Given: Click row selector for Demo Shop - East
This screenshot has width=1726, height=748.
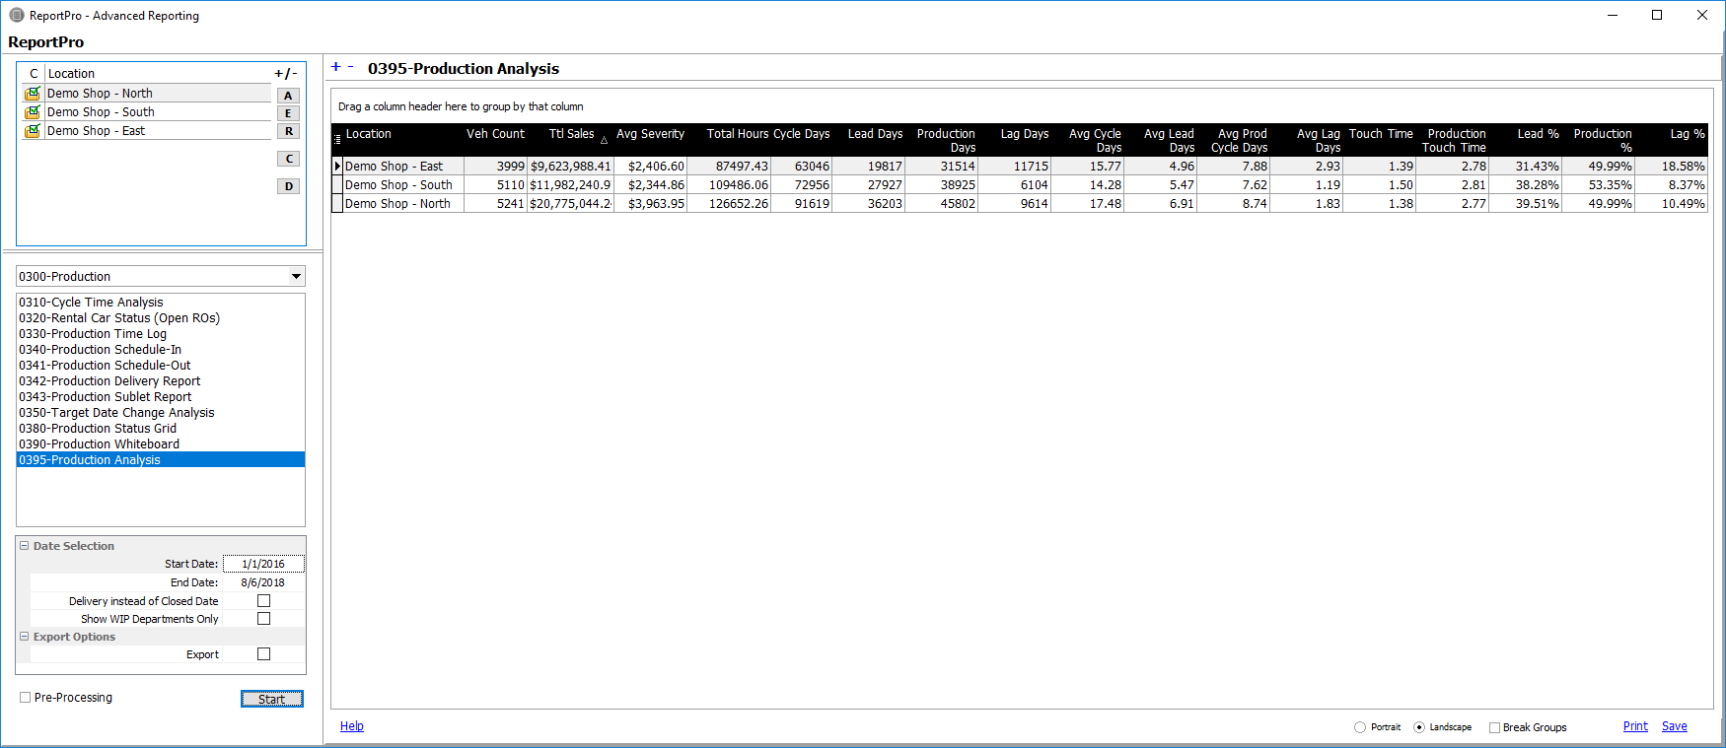Looking at the screenshot, I should tap(337, 167).
